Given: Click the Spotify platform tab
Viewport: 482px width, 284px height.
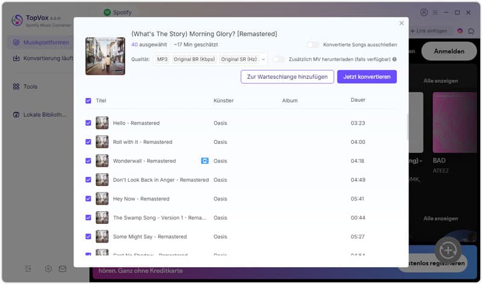Looking at the screenshot, I should pyautogui.click(x=117, y=12).
